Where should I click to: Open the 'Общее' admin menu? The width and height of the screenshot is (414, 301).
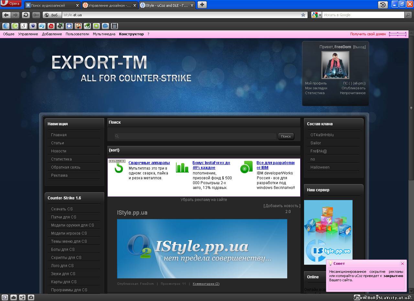click(x=9, y=34)
